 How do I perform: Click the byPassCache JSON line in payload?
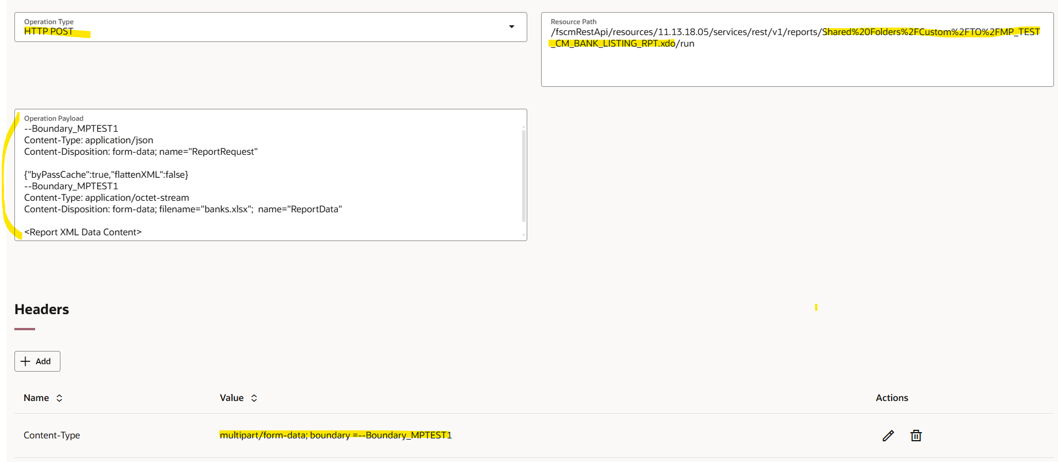106,174
